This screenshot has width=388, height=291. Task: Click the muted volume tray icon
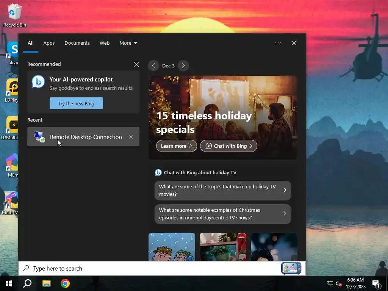pyautogui.click(x=339, y=283)
